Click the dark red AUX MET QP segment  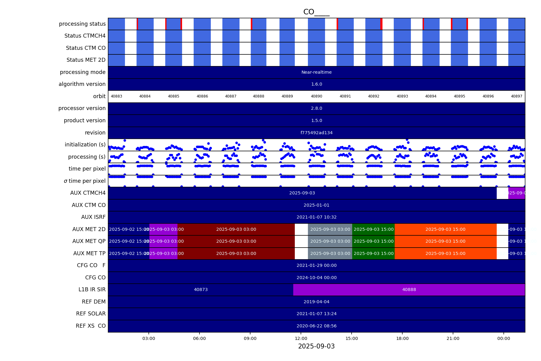pos(236,241)
